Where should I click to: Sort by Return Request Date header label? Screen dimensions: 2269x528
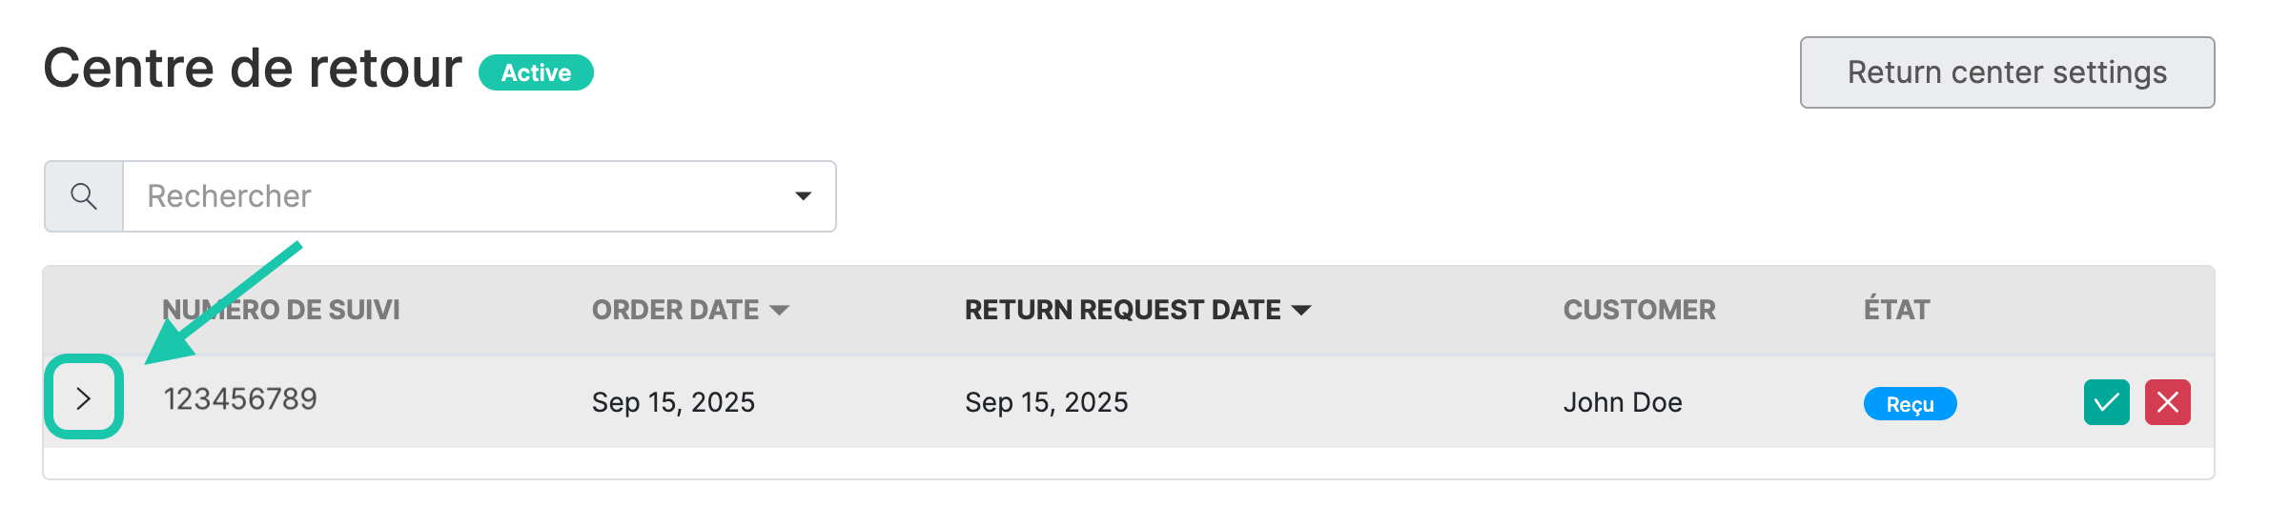(1122, 310)
